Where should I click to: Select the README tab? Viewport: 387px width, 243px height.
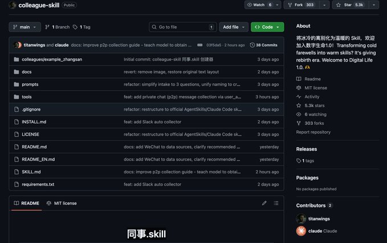click(26, 203)
